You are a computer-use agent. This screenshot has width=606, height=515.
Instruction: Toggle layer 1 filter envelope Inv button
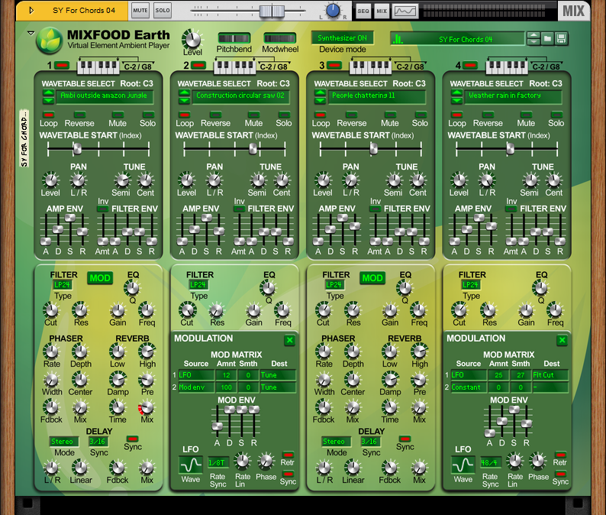(103, 209)
